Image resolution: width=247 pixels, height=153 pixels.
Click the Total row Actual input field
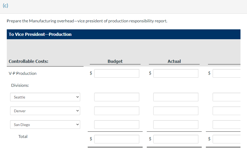coord(176,139)
